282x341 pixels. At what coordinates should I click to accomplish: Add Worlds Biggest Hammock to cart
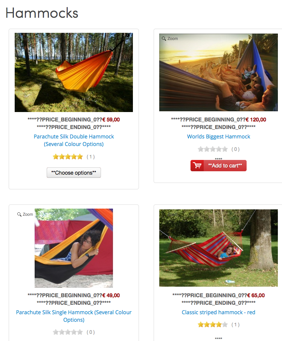(x=218, y=166)
